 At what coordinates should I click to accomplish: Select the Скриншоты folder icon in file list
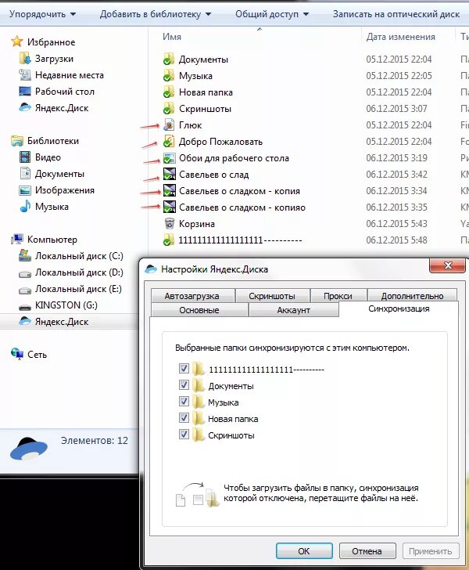[169, 108]
